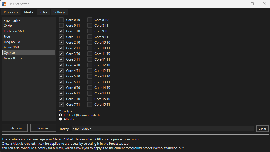Viewport: 270px width, 152px height.
Task: Toggle Core 4 T1 checkbox
Action: [61, 71]
